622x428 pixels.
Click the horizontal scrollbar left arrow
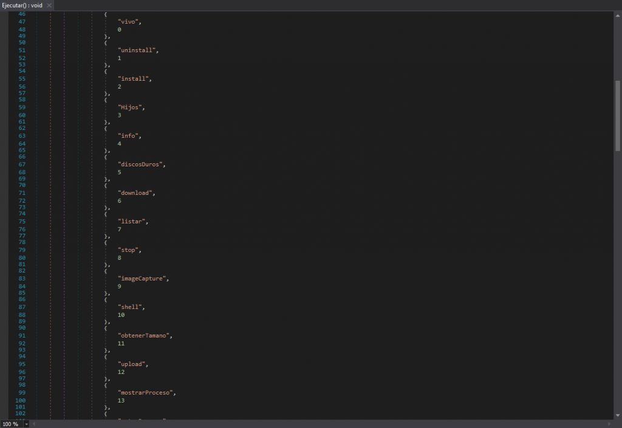[33, 424]
